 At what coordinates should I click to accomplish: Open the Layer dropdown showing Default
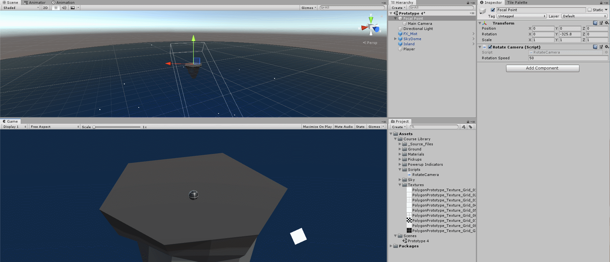584,16
